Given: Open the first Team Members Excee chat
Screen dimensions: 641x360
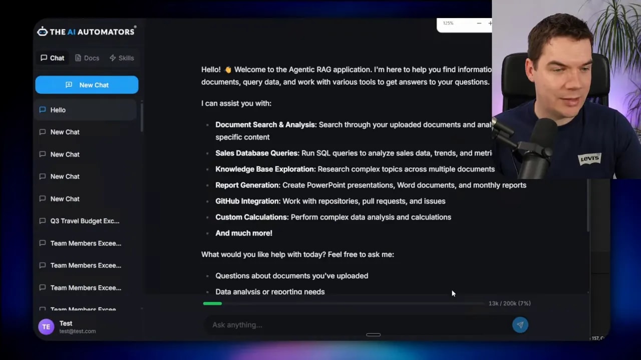Looking at the screenshot, I should [86, 243].
